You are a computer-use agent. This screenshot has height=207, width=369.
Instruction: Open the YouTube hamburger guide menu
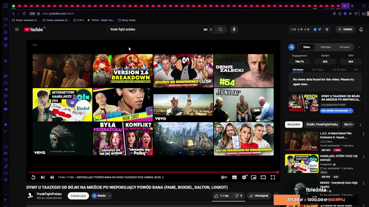(x=17, y=29)
